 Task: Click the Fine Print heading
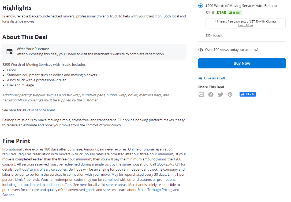point(16,141)
